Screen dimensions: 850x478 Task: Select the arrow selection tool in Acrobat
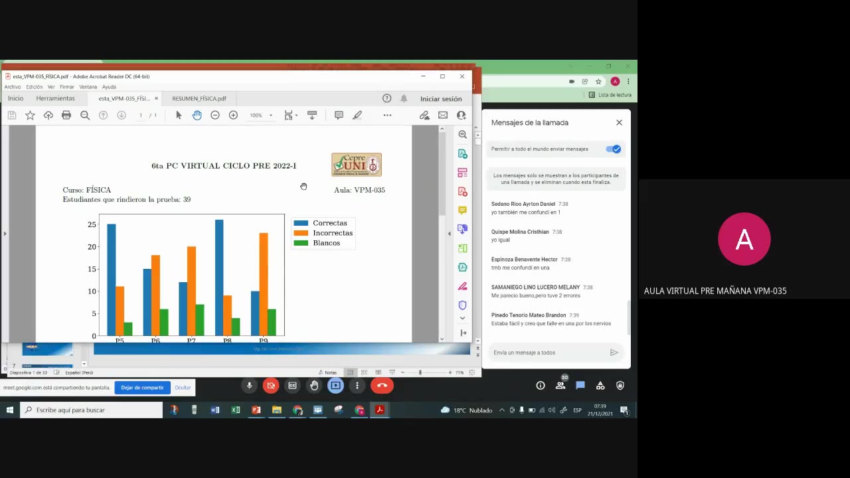point(178,115)
